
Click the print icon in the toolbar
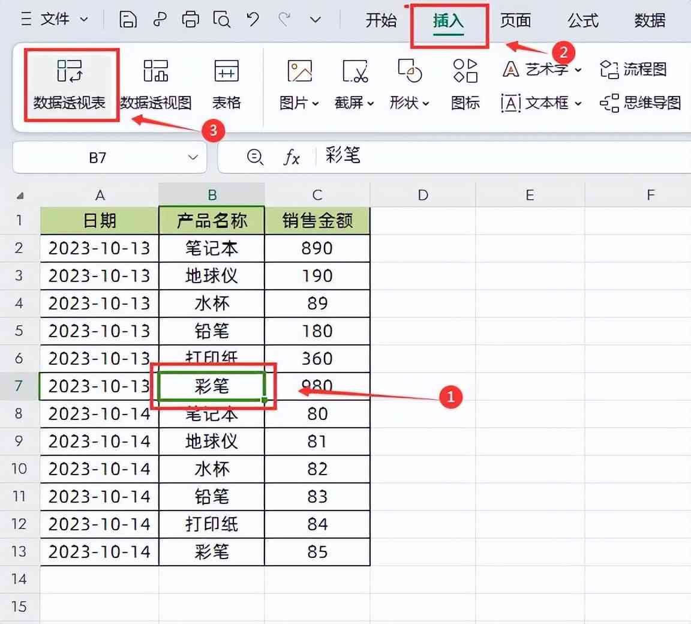[190, 20]
